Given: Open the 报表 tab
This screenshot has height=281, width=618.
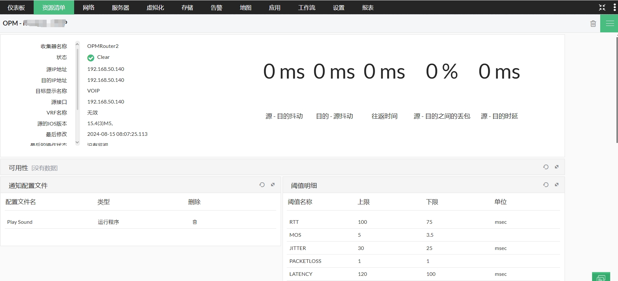Looking at the screenshot, I should 368,7.
